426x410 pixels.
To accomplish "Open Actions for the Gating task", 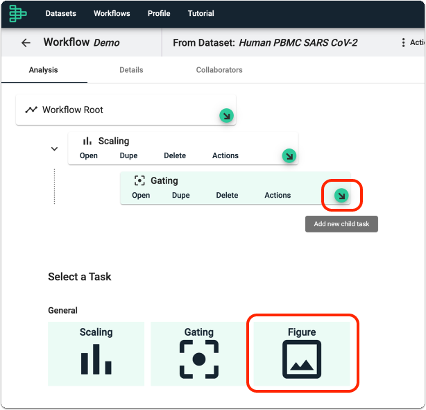I will click(278, 195).
